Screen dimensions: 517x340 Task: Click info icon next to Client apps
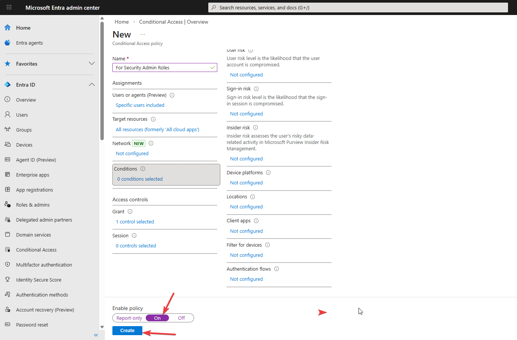coord(256,221)
